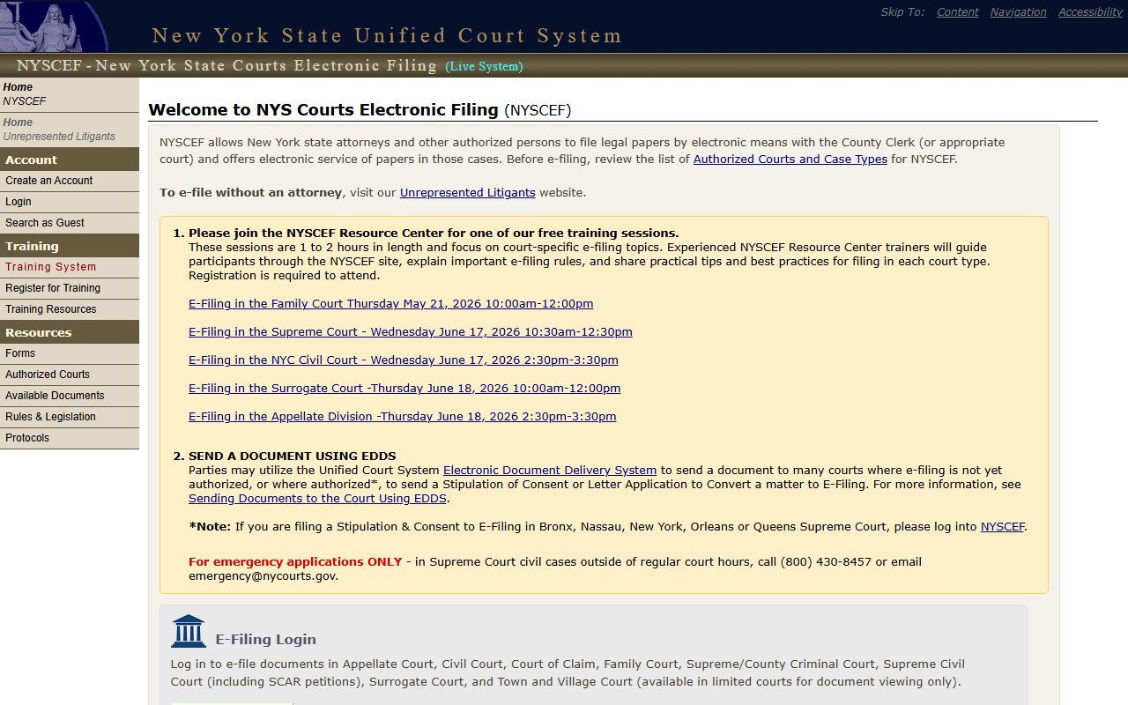Click Home NYSCEF sidebar entry
Viewport: 1128px width, 705px height.
70,94
